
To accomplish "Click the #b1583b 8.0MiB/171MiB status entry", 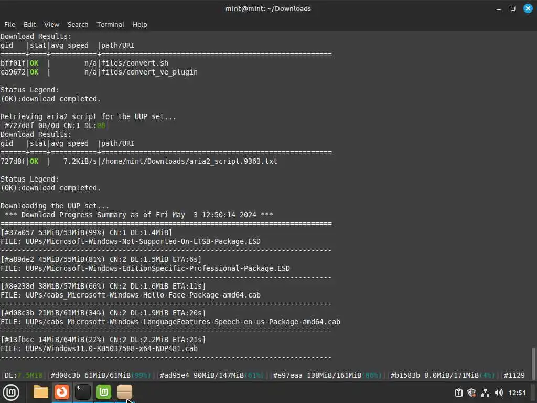I will click(442, 375).
